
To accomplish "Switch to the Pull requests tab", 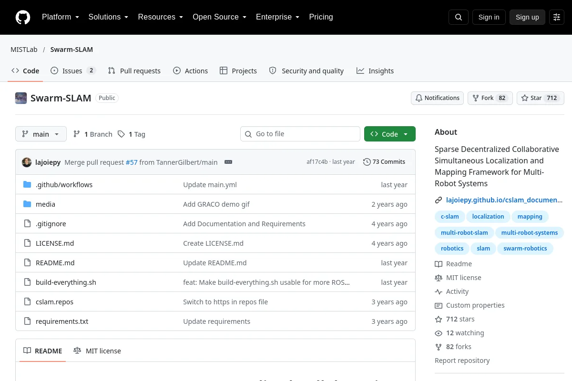I will point(134,71).
